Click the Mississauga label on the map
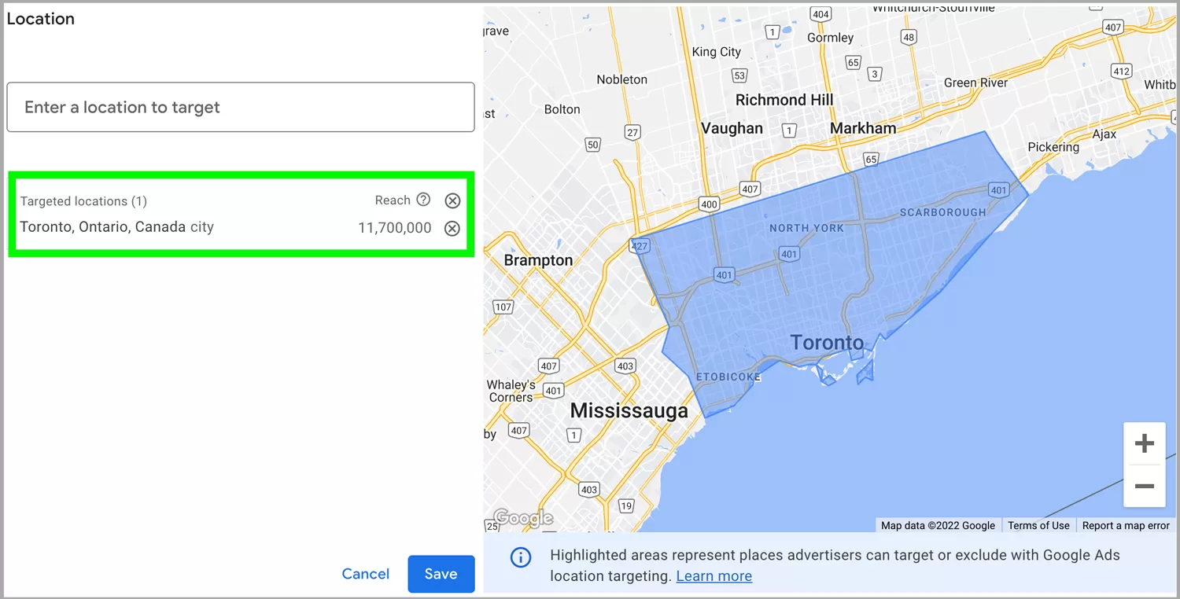Screen dimensions: 1180x599 coord(629,410)
